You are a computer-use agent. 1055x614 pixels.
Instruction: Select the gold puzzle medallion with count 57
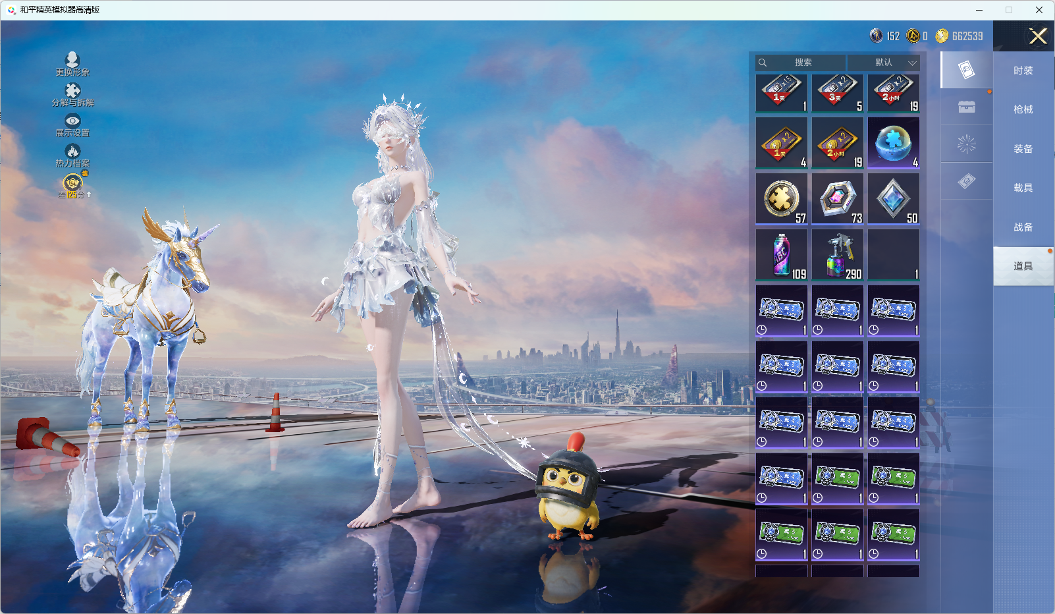click(x=782, y=199)
